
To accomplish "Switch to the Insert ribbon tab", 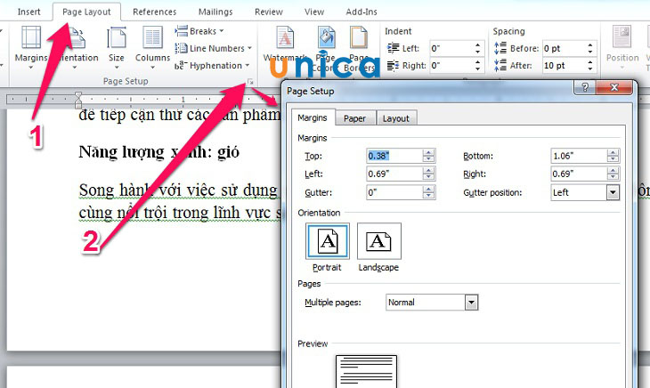I will 29,12.
